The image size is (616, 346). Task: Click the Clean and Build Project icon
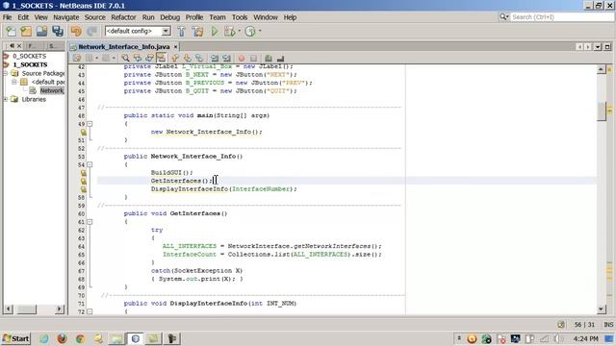[x=197, y=31]
